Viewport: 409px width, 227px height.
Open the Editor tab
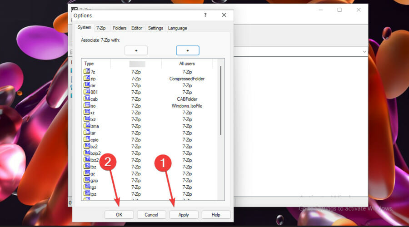(137, 28)
